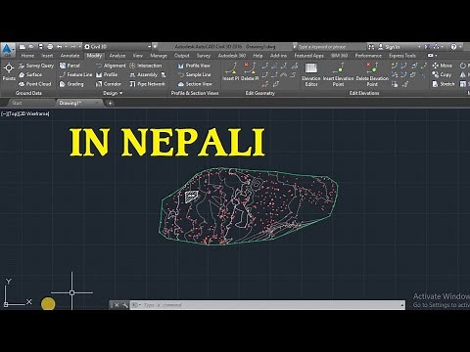Select the Parcel design tool
The width and height of the screenshot is (470, 352).
pyautogui.click(x=70, y=66)
